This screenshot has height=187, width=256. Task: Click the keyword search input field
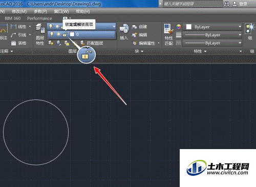193,4
